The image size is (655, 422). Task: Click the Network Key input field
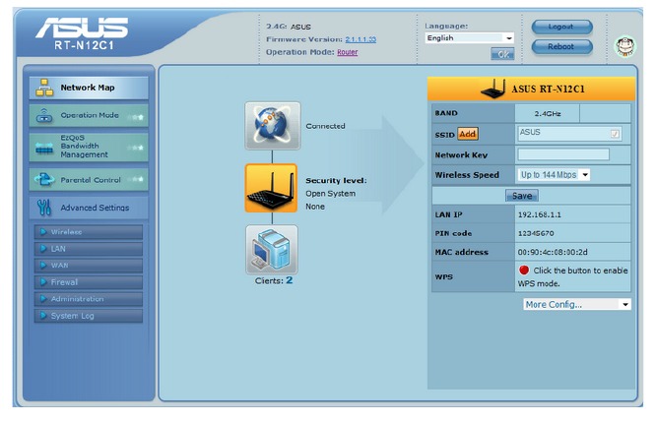coord(563,154)
